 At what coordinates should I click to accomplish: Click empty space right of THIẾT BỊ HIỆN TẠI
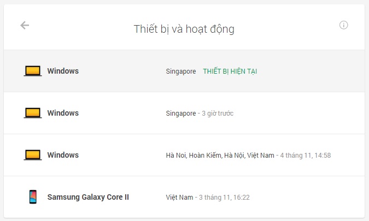[312, 71]
